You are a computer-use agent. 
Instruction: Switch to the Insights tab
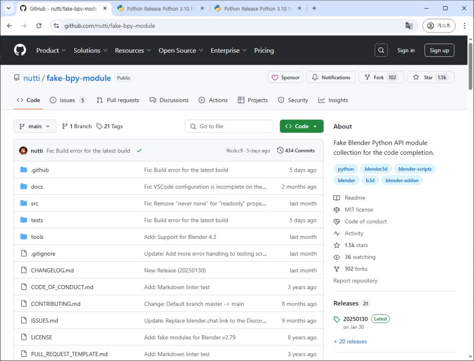click(x=333, y=100)
